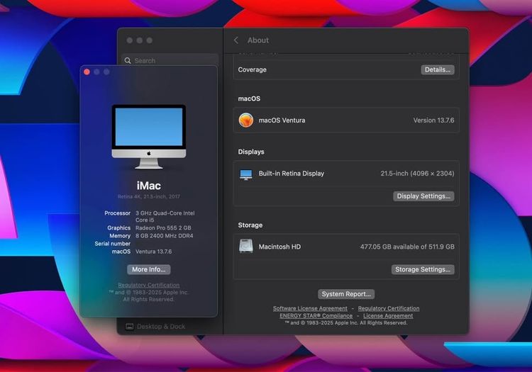Click the Displays section heading

click(251, 152)
